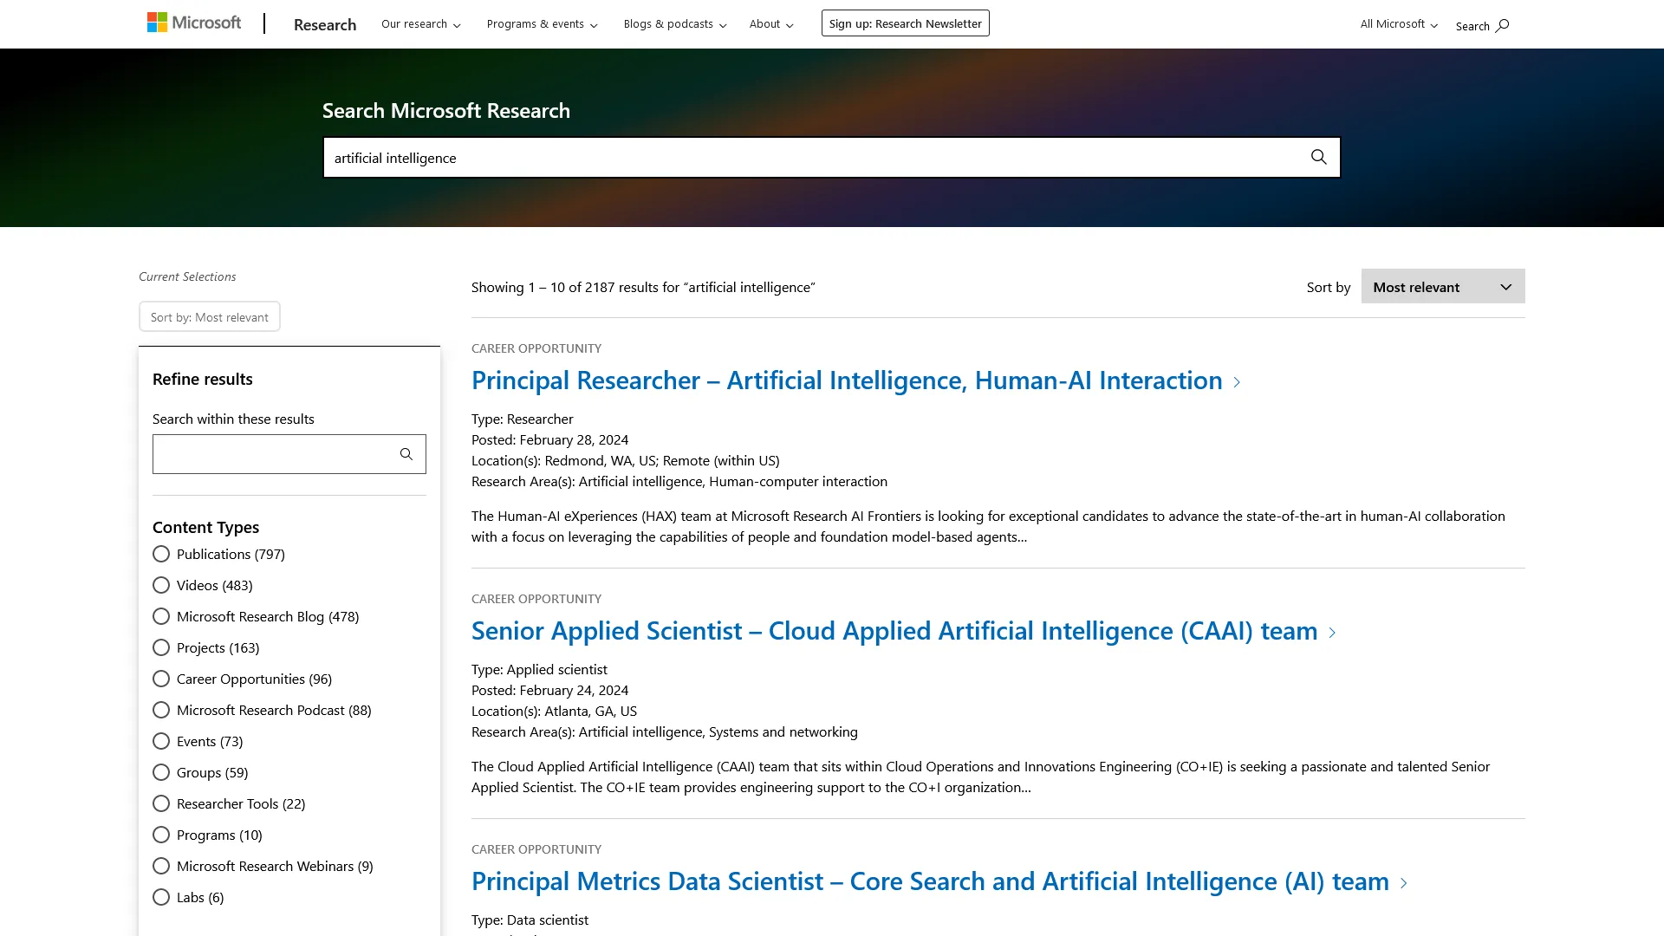Remove the Sort by: Most relevant selection
1664x936 pixels.
tap(209, 317)
